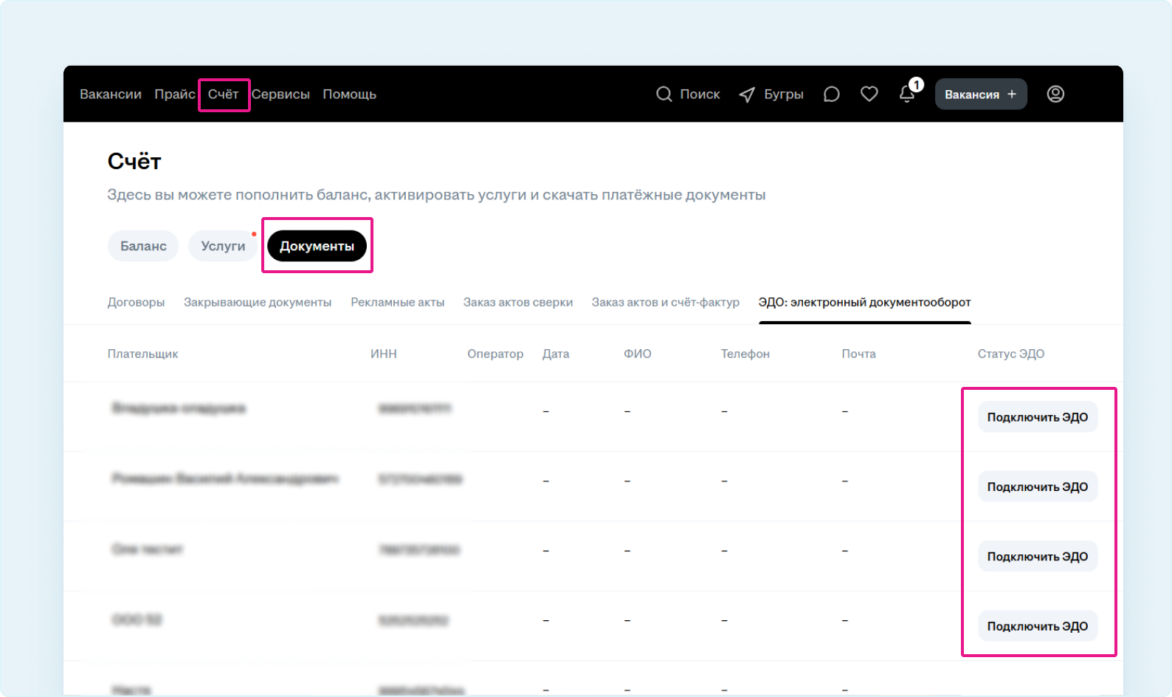Switch to the Услуги tab
Image resolution: width=1172 pixels, height=697 pixels.
click(223, 246)
